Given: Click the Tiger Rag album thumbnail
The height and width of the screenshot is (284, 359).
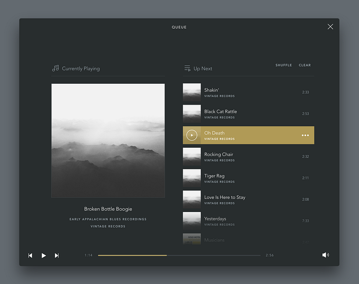Looking at the screenshot, I should [192, 178].
